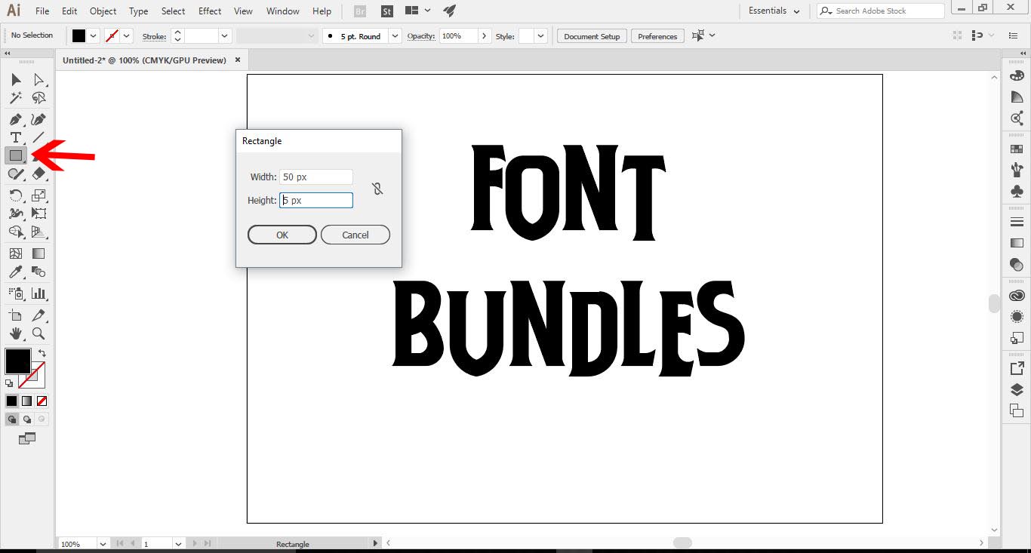Viewport: 1031px width, 553px height.
Task: Open the Swatches panel grid icon
Action: (x=1017, y=149)
